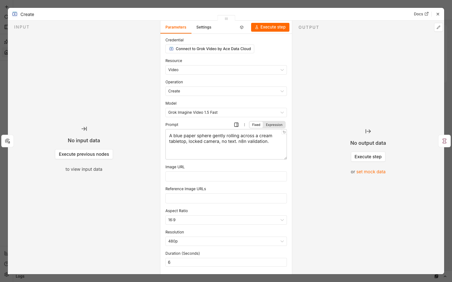Viewport: 452px width, 282px height.
Task: Edit output with the pencil icon
Action: tap(439, 27)
